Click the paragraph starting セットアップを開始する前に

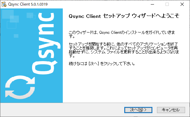click(x=124, y=50)
